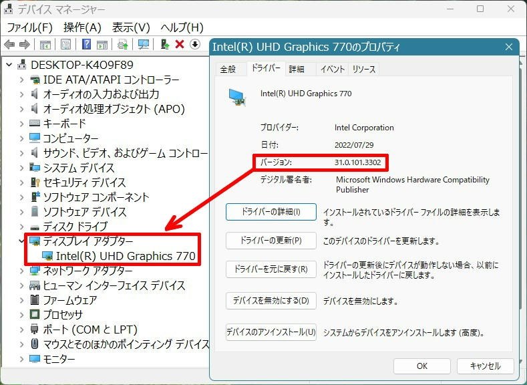Expand the オーディオの入力および出力 node
The height and width of the screenshot is (385, 527).
(22, 94)
